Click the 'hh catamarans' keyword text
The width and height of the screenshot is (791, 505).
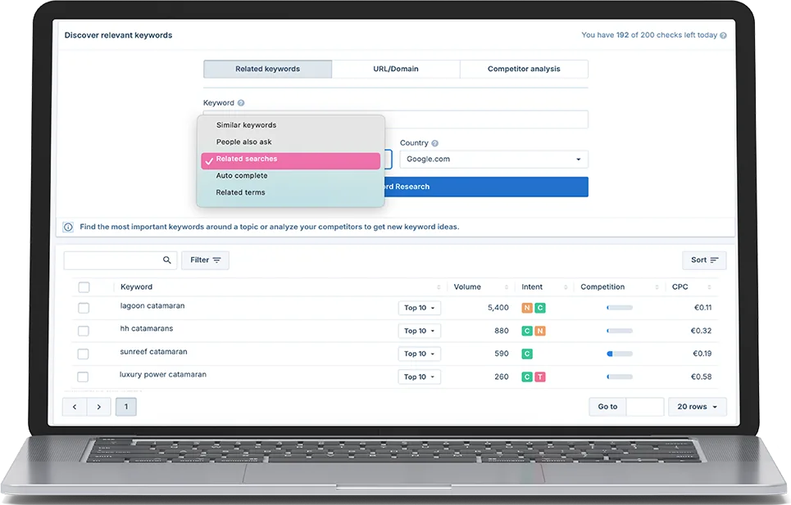[x=146, y=328]
